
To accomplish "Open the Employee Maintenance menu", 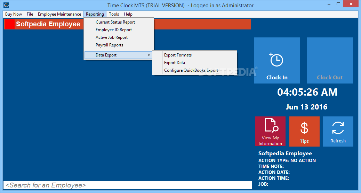I will click(x=59, y=14).
